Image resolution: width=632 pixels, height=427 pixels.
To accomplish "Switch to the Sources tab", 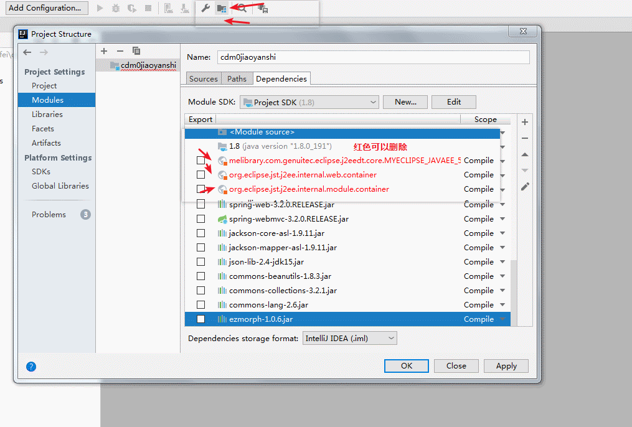I will click(x=204, y=78).
